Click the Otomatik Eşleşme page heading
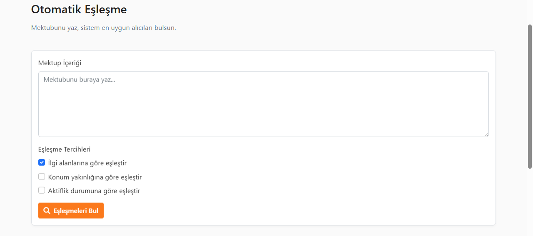The image size is (533, 236). [x=79, y=9]
